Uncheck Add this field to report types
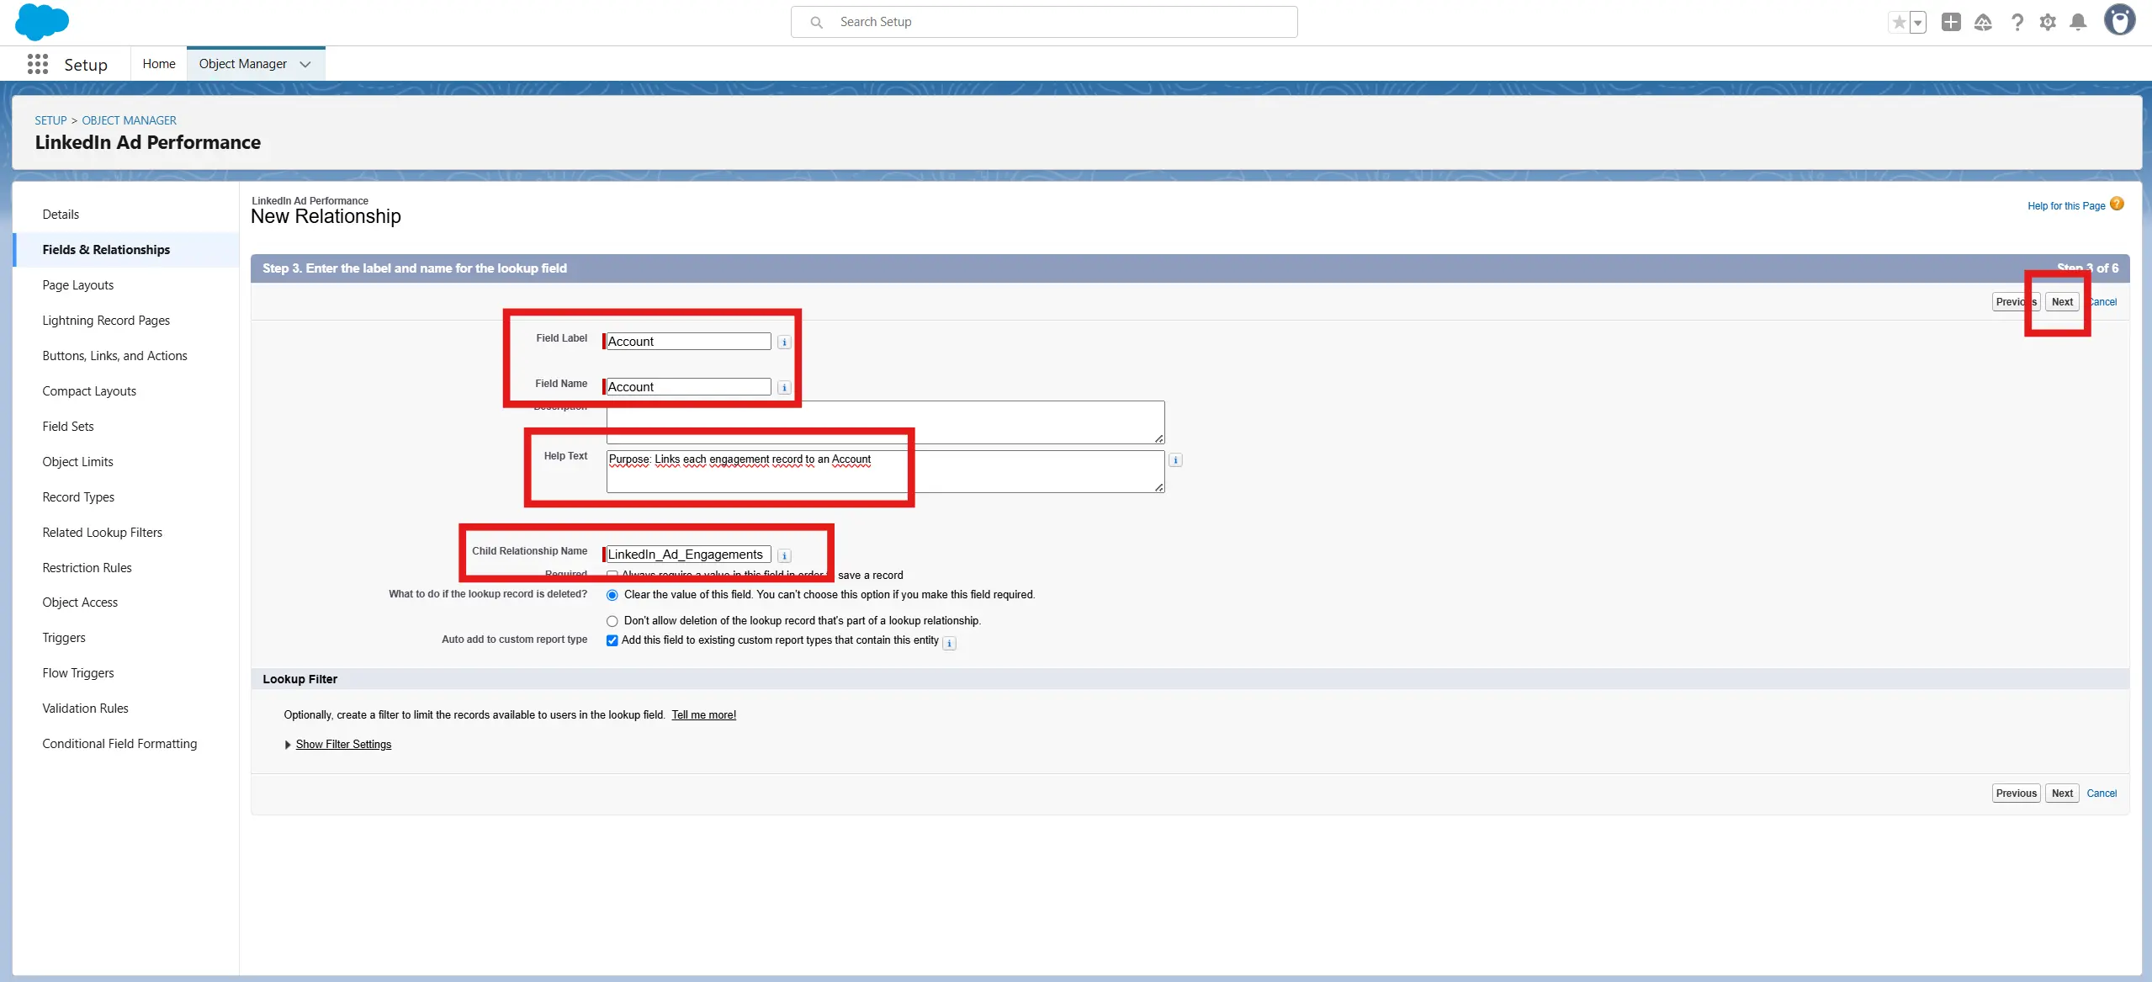The width and height of the screenshot is (2152, 982). click(x=612, y=640)
